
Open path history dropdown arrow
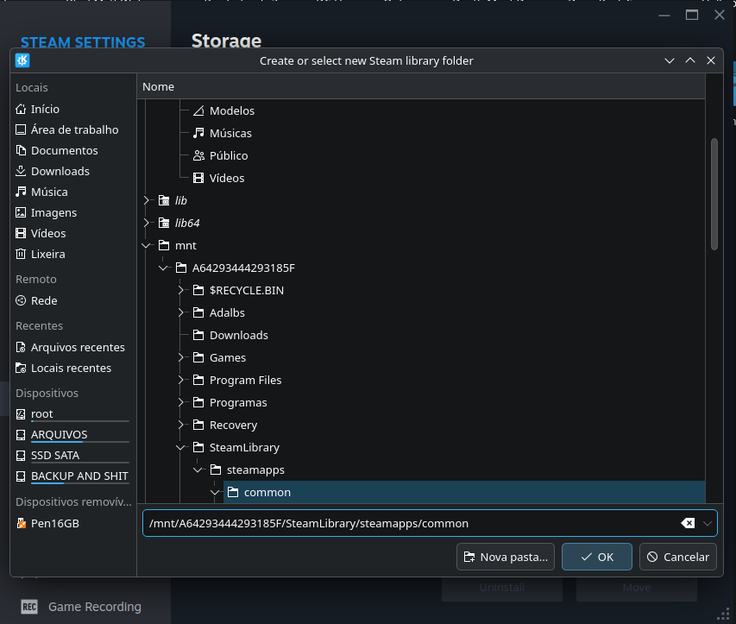(x=708, y=523)
